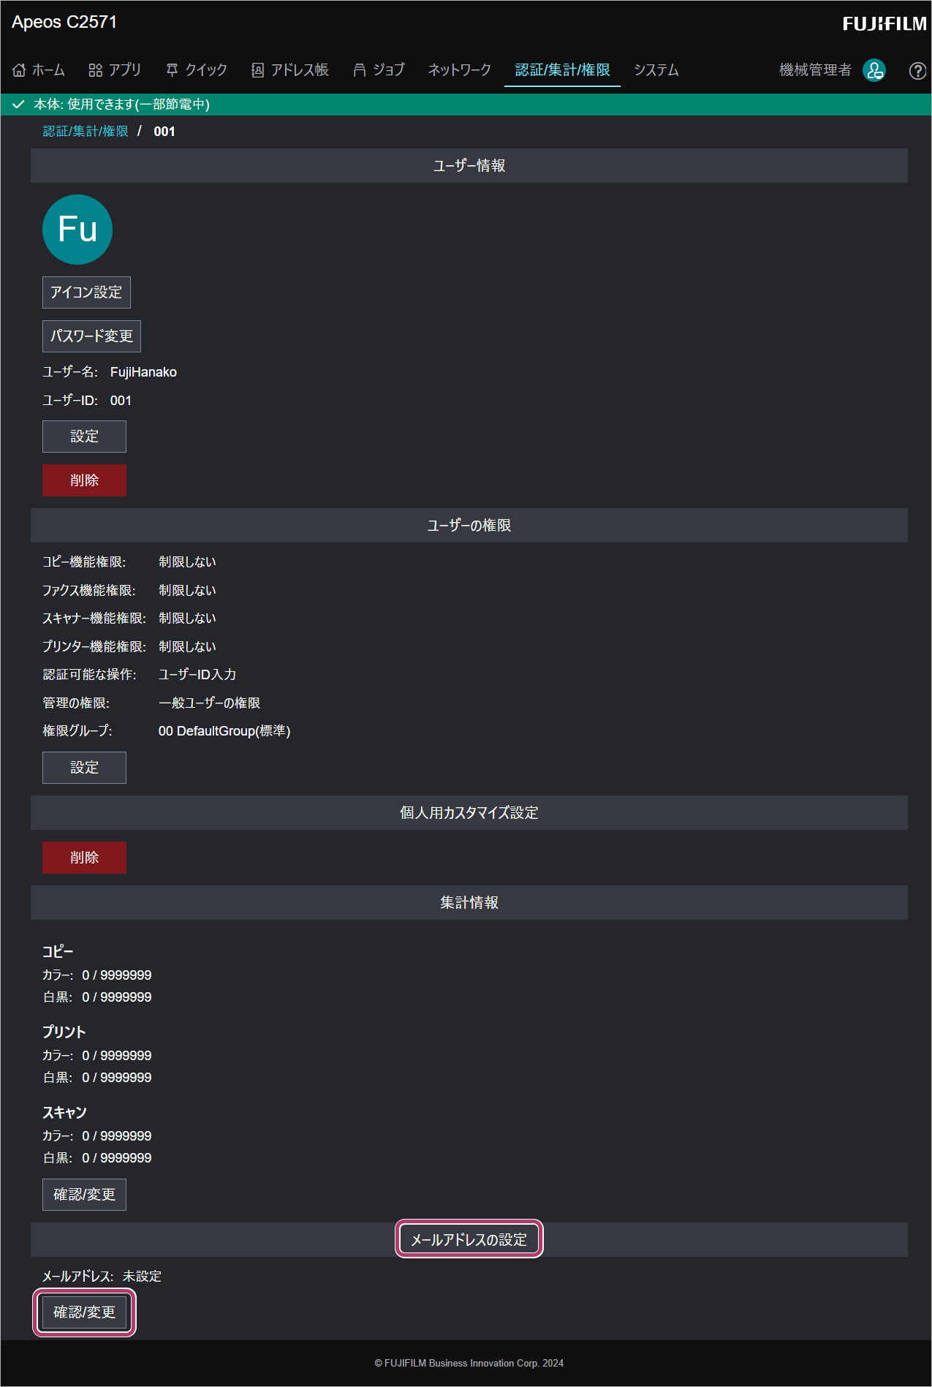Click the Jobs printer icon
This screenshot has width=932, height=1387.
[x=359, y=70]
